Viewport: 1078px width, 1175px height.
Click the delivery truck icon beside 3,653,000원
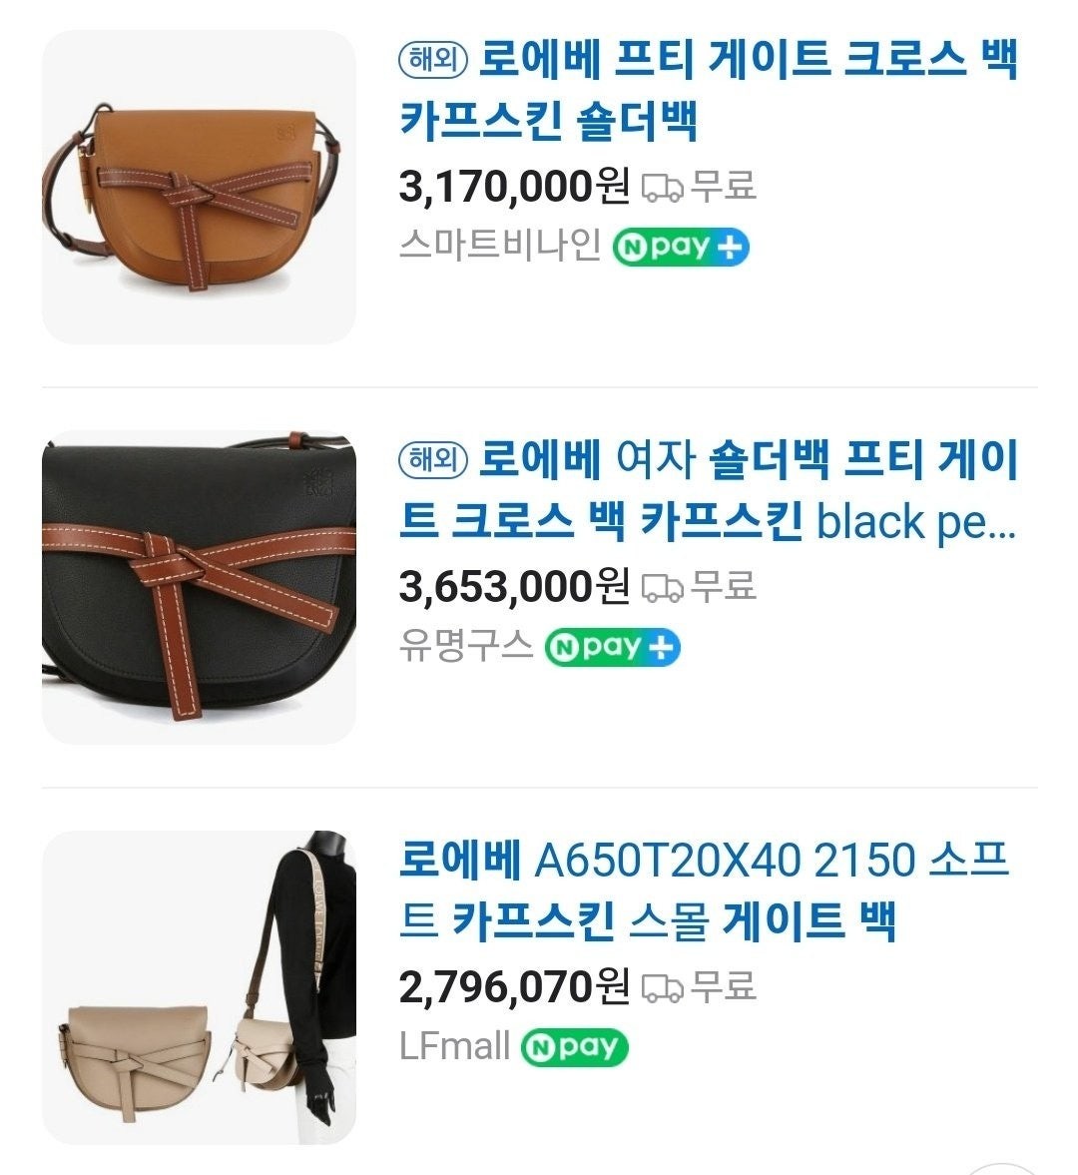(662, 587)
